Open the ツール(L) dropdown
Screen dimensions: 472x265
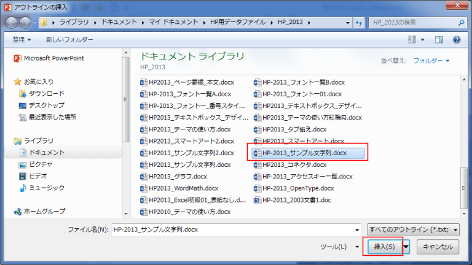coord(339,247)
